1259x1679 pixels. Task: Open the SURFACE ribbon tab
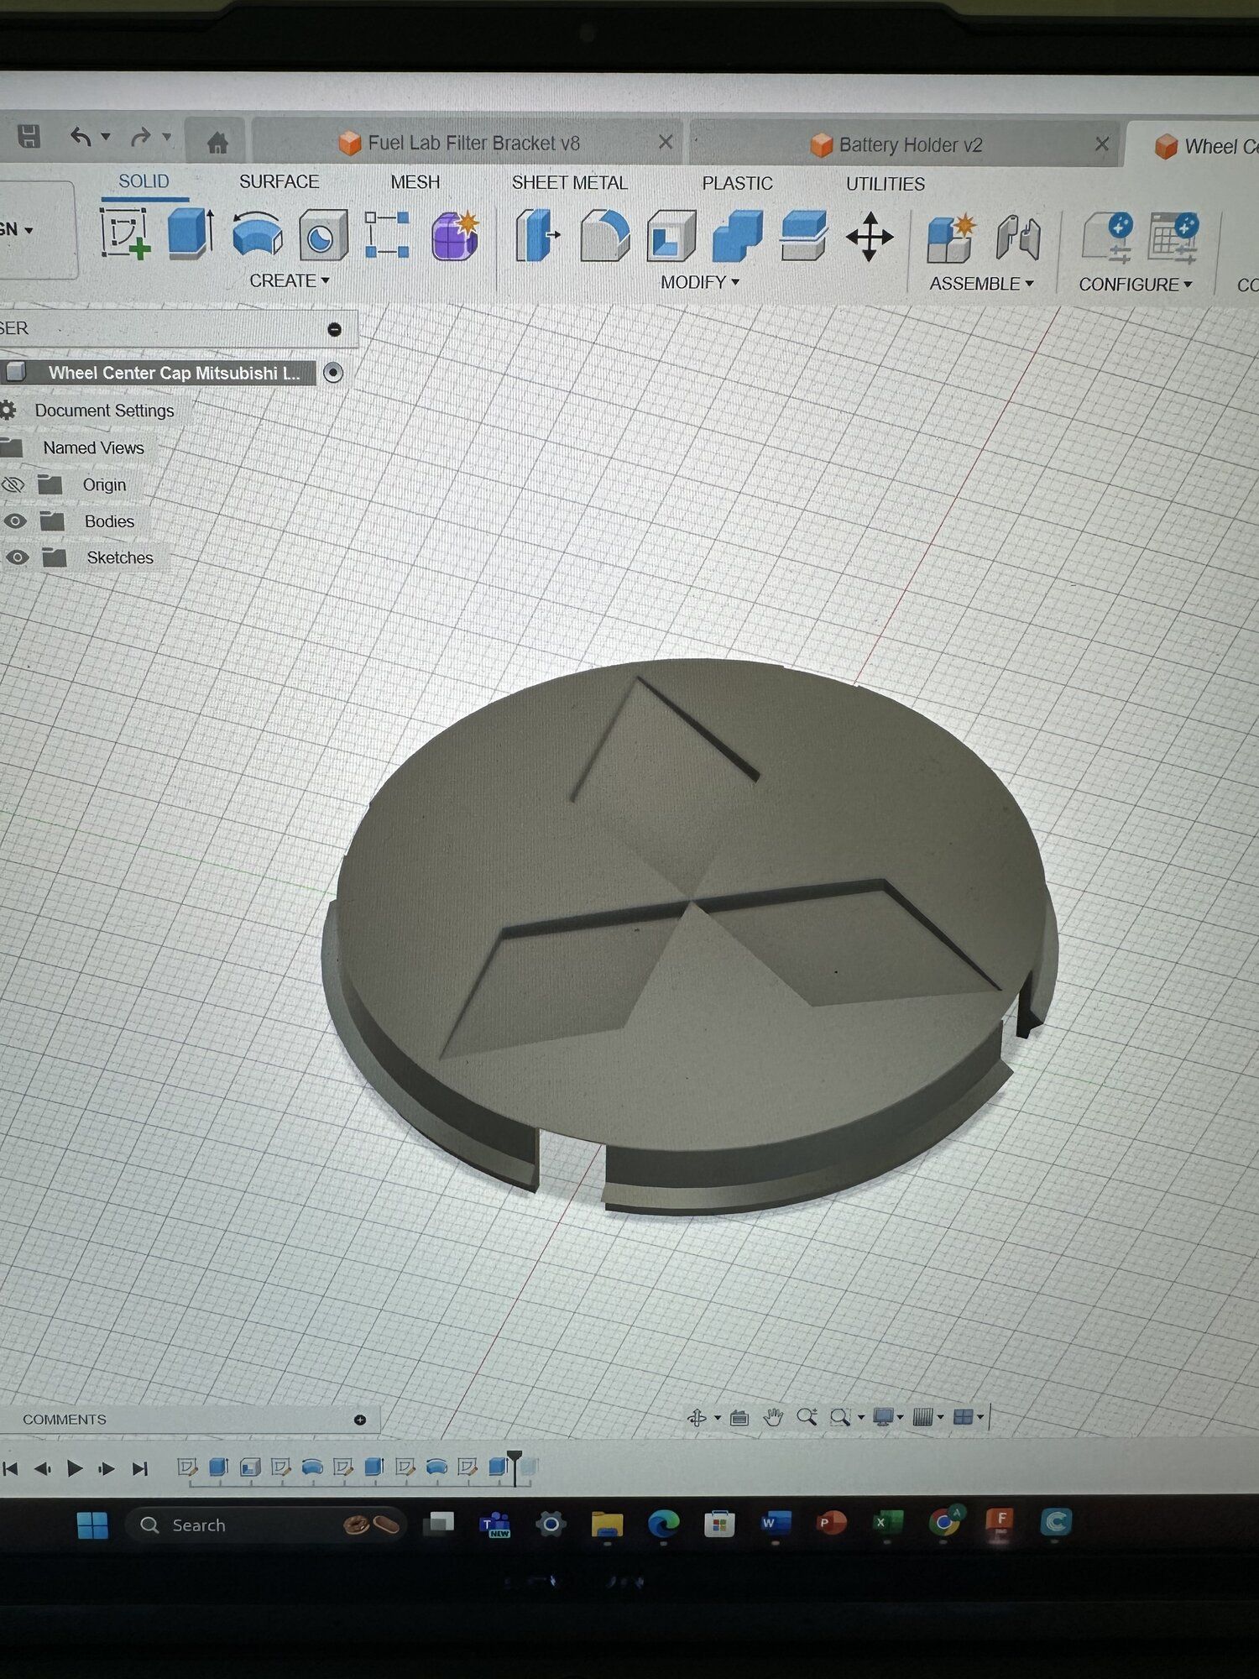point(279,181)
